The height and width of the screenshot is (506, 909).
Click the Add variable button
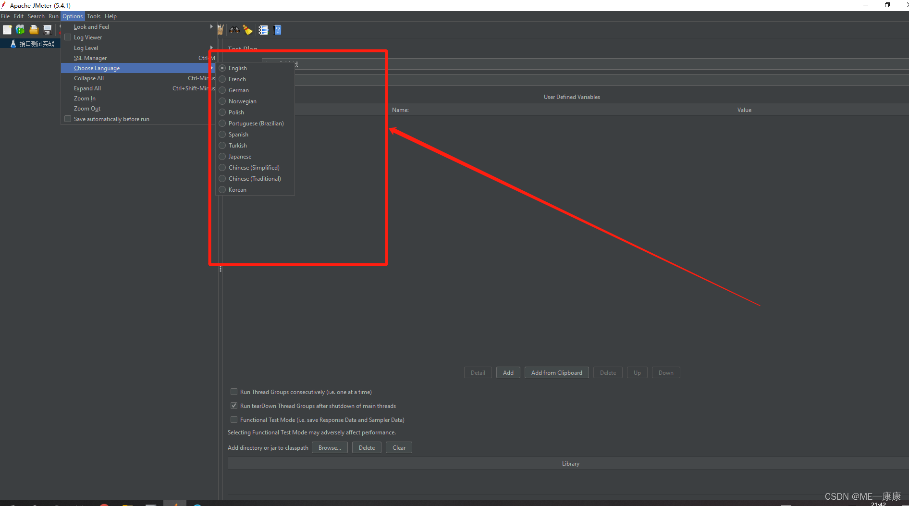point(508,373)
